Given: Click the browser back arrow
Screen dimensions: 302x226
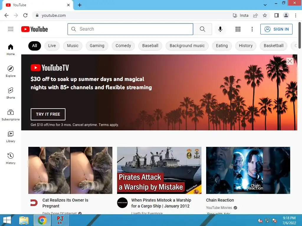Looking at the screenshot, I should 6,15.
